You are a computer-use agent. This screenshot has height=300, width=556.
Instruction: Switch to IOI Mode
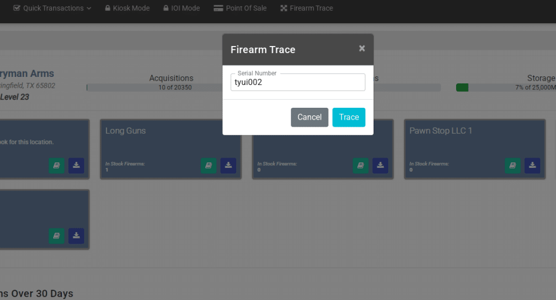click(182, 8)
